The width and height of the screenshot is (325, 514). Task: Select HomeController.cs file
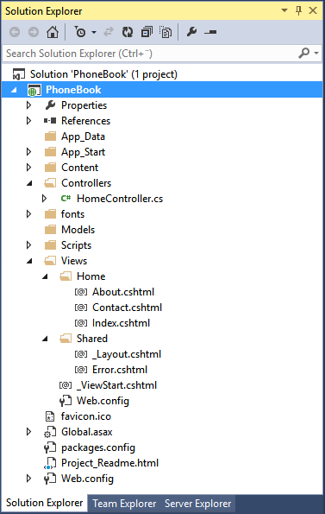(x=120, y=199)
